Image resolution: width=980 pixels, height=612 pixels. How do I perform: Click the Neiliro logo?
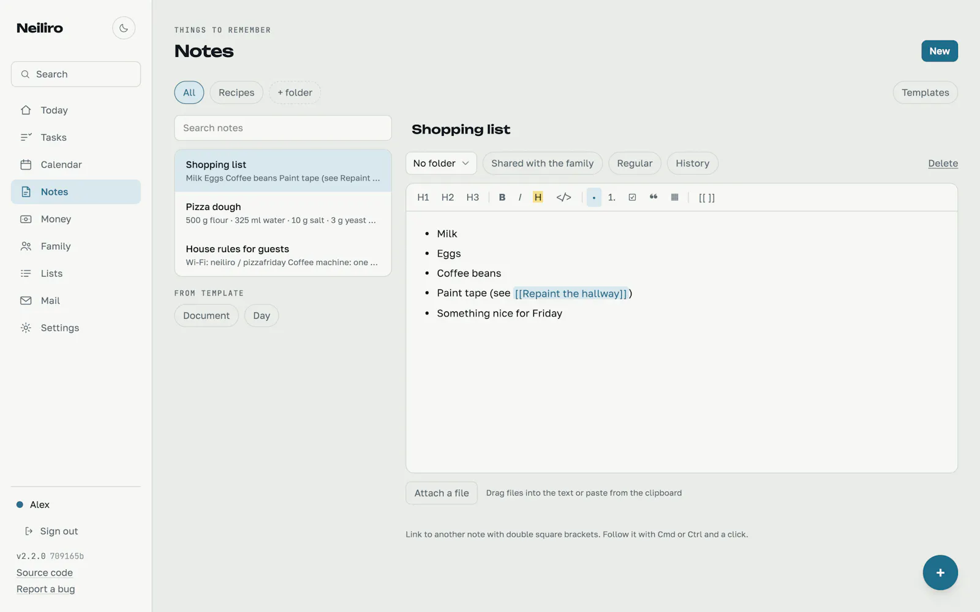(x=40, y=28)
